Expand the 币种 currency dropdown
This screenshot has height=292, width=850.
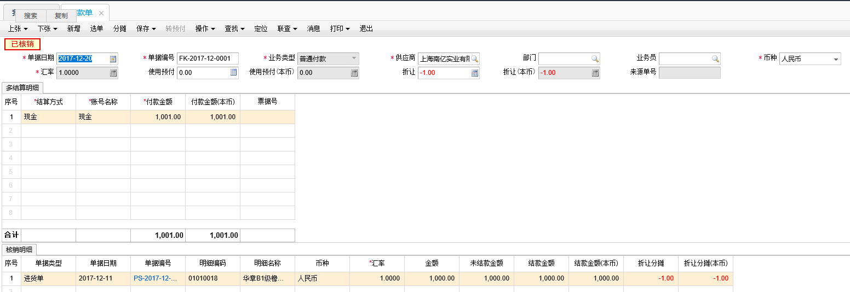pyautogui.click(x=836, y=59)
